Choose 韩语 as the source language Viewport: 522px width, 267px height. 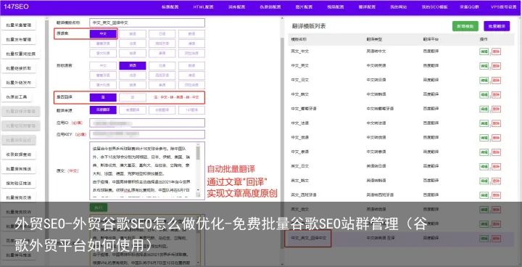(191, 33)
